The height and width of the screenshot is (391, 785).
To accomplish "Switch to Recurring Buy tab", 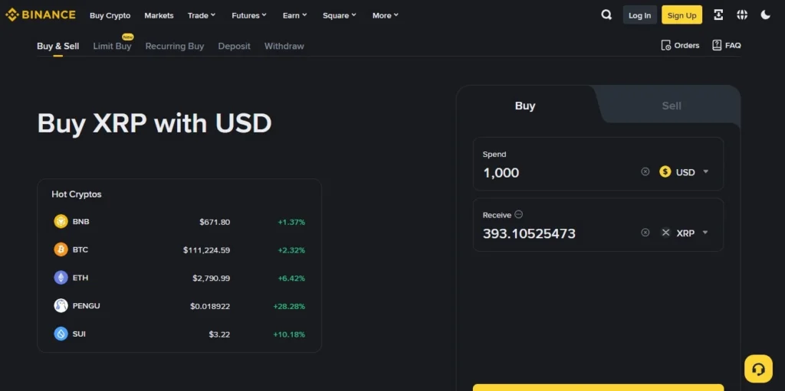I will [x=175, y=46].
